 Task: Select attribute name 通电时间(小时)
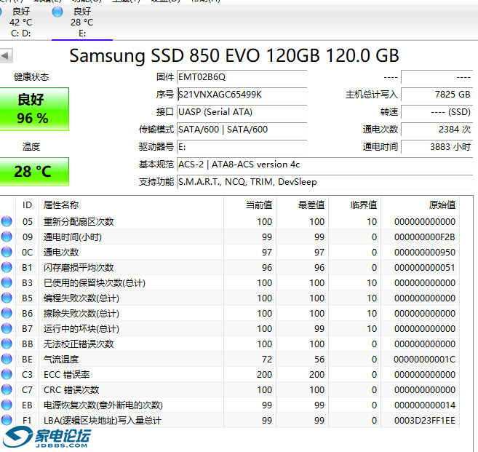click(73, 237)
